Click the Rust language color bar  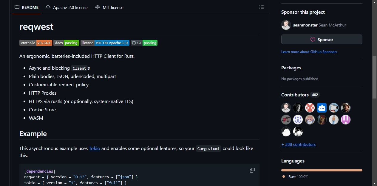point(322,170)
